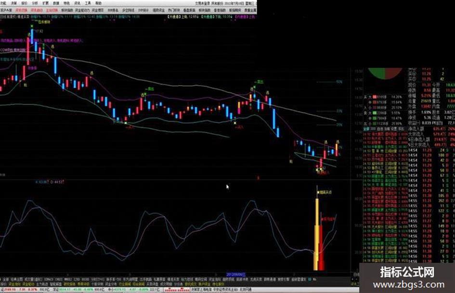Click the highlighted date marker on the time axis
The image size is (455, 293).
tap(235, 274)
